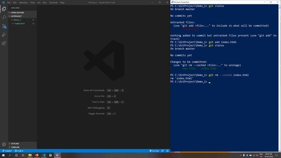The width and height of the screenshot is (281, 158).
Task: Select index.html in the Explorer tree
Action: pos(22,23)
